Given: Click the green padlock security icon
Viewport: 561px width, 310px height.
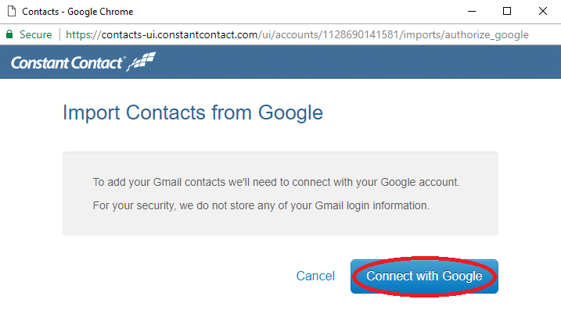Looking at the screenshot, I should [9, 34].
